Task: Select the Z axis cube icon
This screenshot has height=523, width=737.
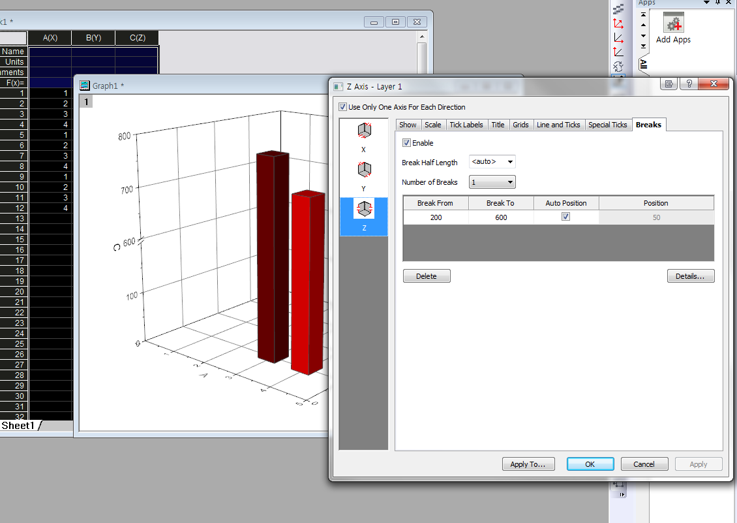Action: [x=364, y=208]
